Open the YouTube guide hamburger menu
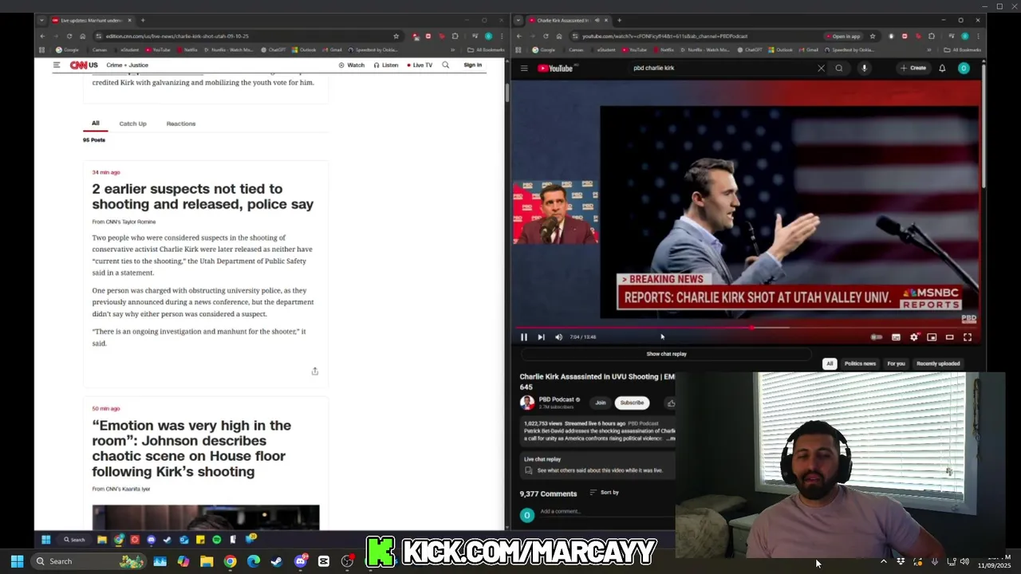This screenshot has width=1021, height=574. (x=524, y=69)
